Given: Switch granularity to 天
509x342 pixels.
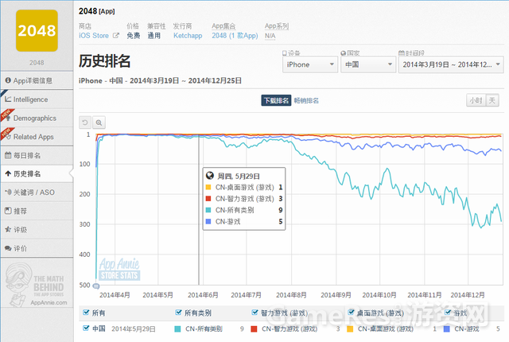Looking at the screenshot, I should click(x=492, y=100).
